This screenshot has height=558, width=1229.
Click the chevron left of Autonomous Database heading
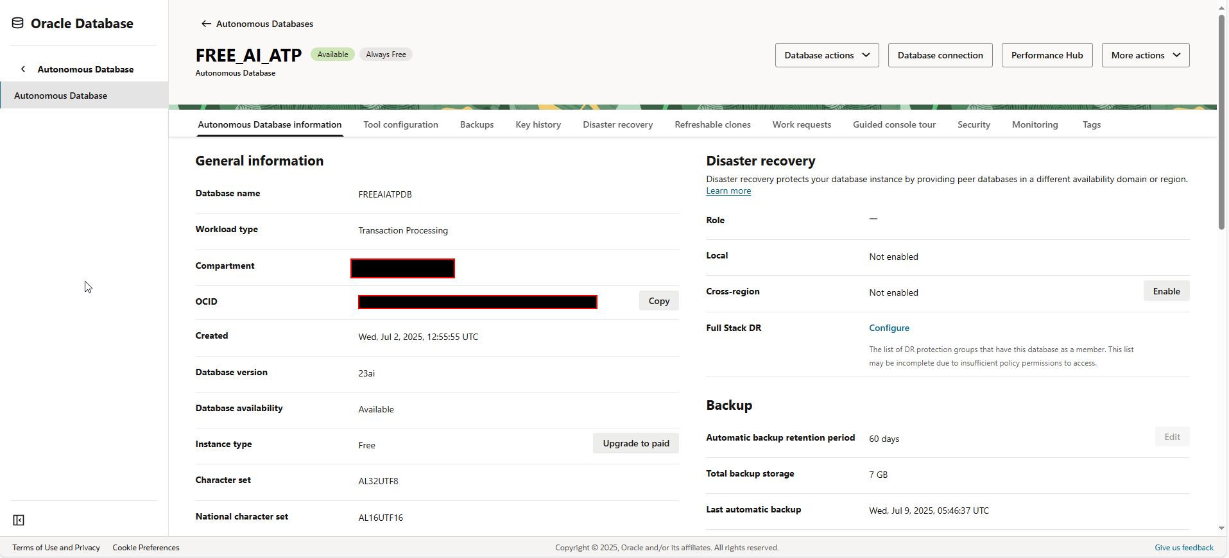point(23,69)
